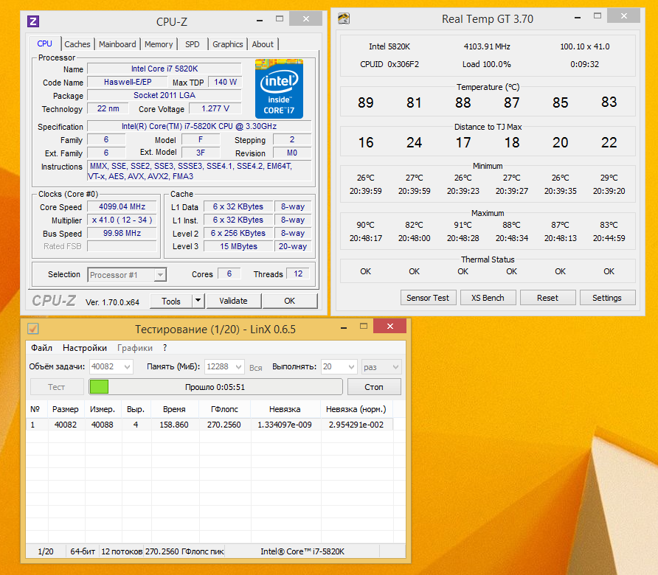The height and width of the screenshot is (575, 658).
Task: Close the Real Temp GT window
Action: pos(624,16)
